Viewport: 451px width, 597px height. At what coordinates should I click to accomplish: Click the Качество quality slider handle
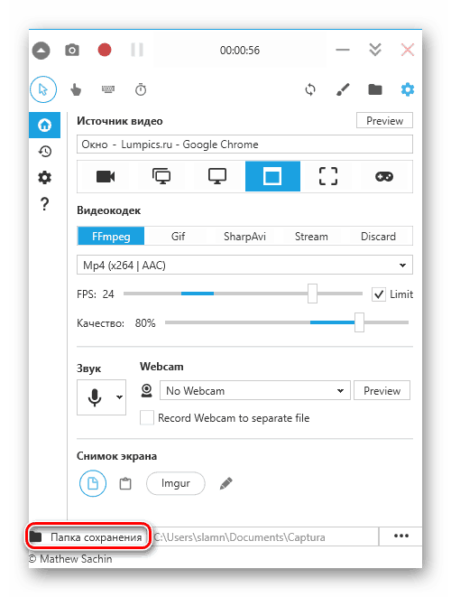pyautogui.click(x=359, y=322)
